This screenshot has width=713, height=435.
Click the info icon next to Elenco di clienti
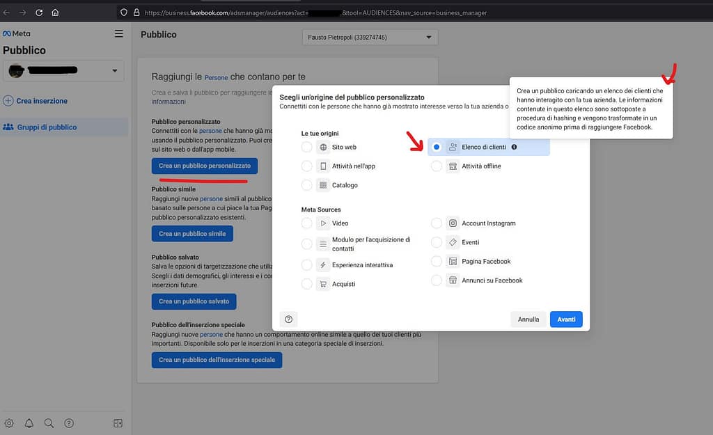point(515,148)
